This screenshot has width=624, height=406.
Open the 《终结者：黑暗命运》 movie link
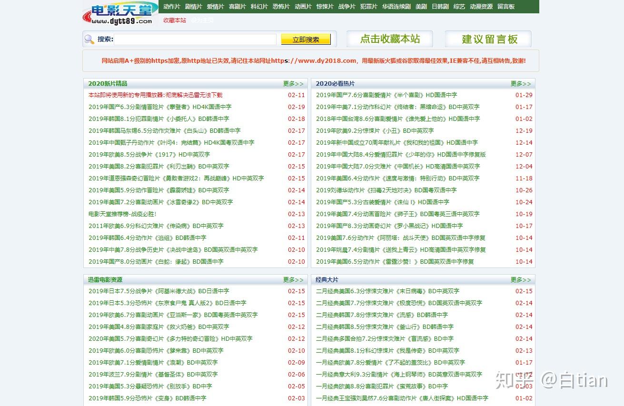[398, 107]
